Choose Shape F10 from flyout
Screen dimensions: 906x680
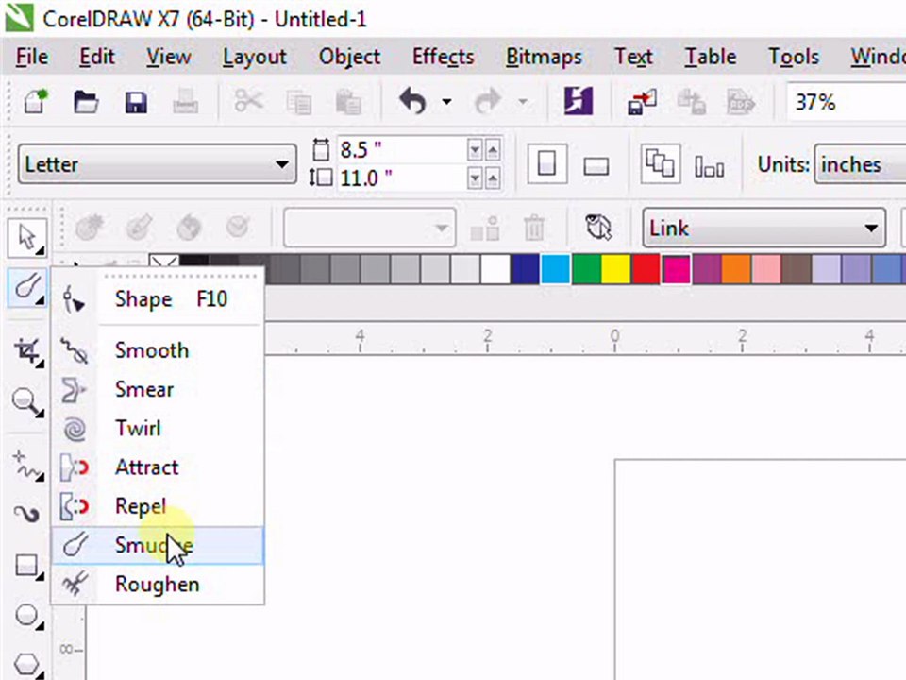(x=158, y=299)
